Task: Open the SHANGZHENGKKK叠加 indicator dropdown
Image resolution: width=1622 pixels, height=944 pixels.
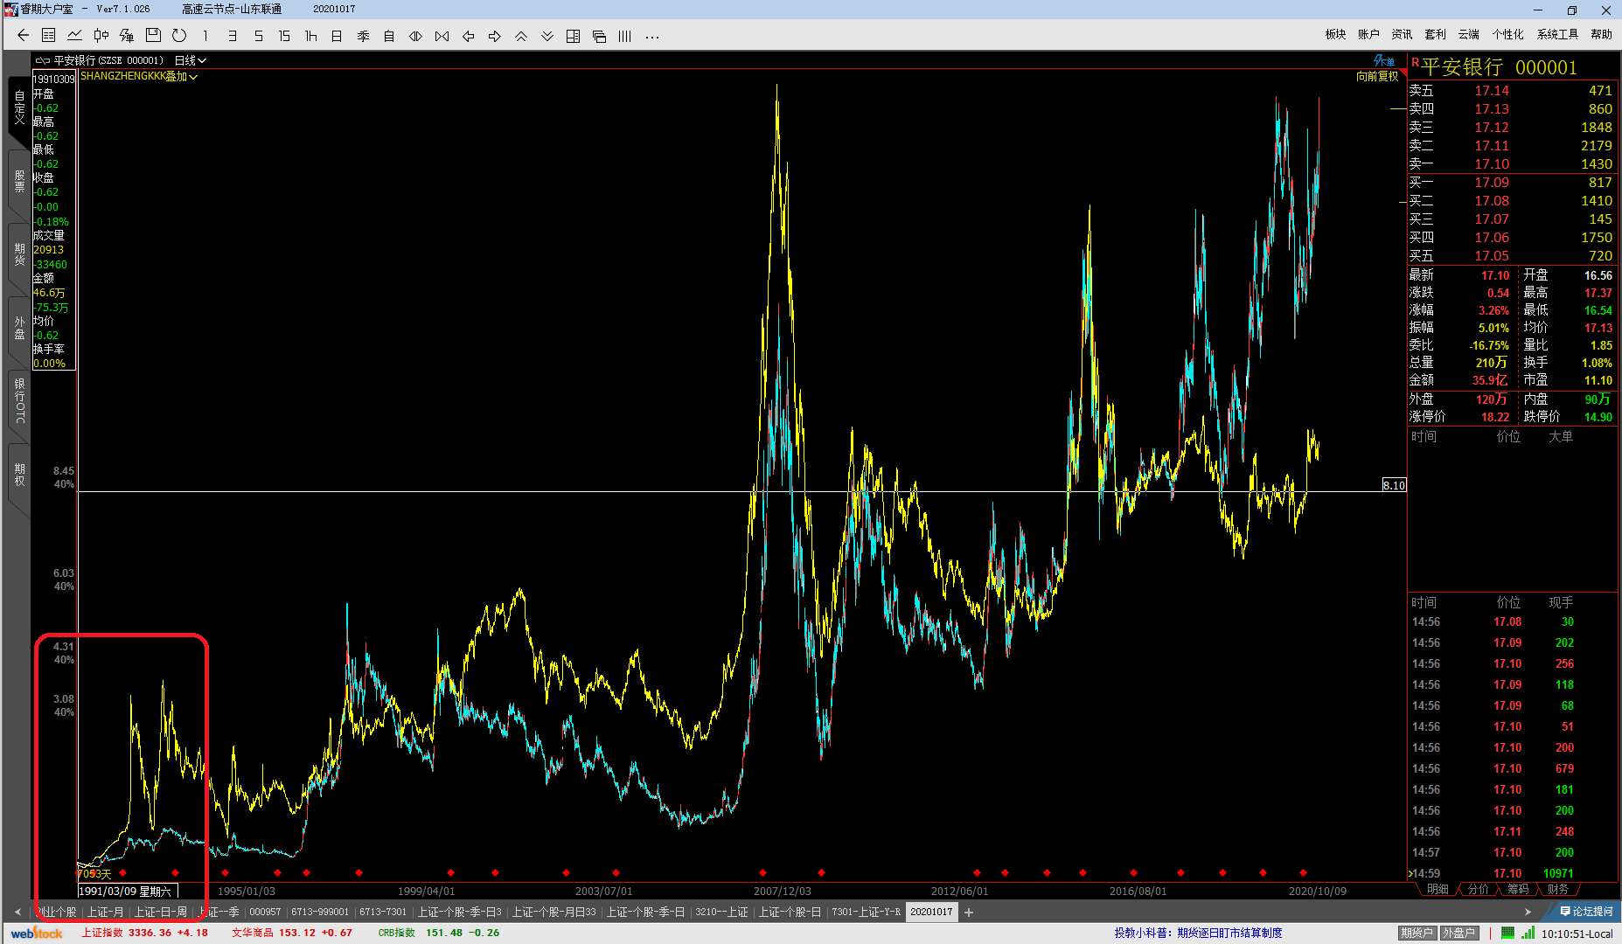Action: [139, 76]
